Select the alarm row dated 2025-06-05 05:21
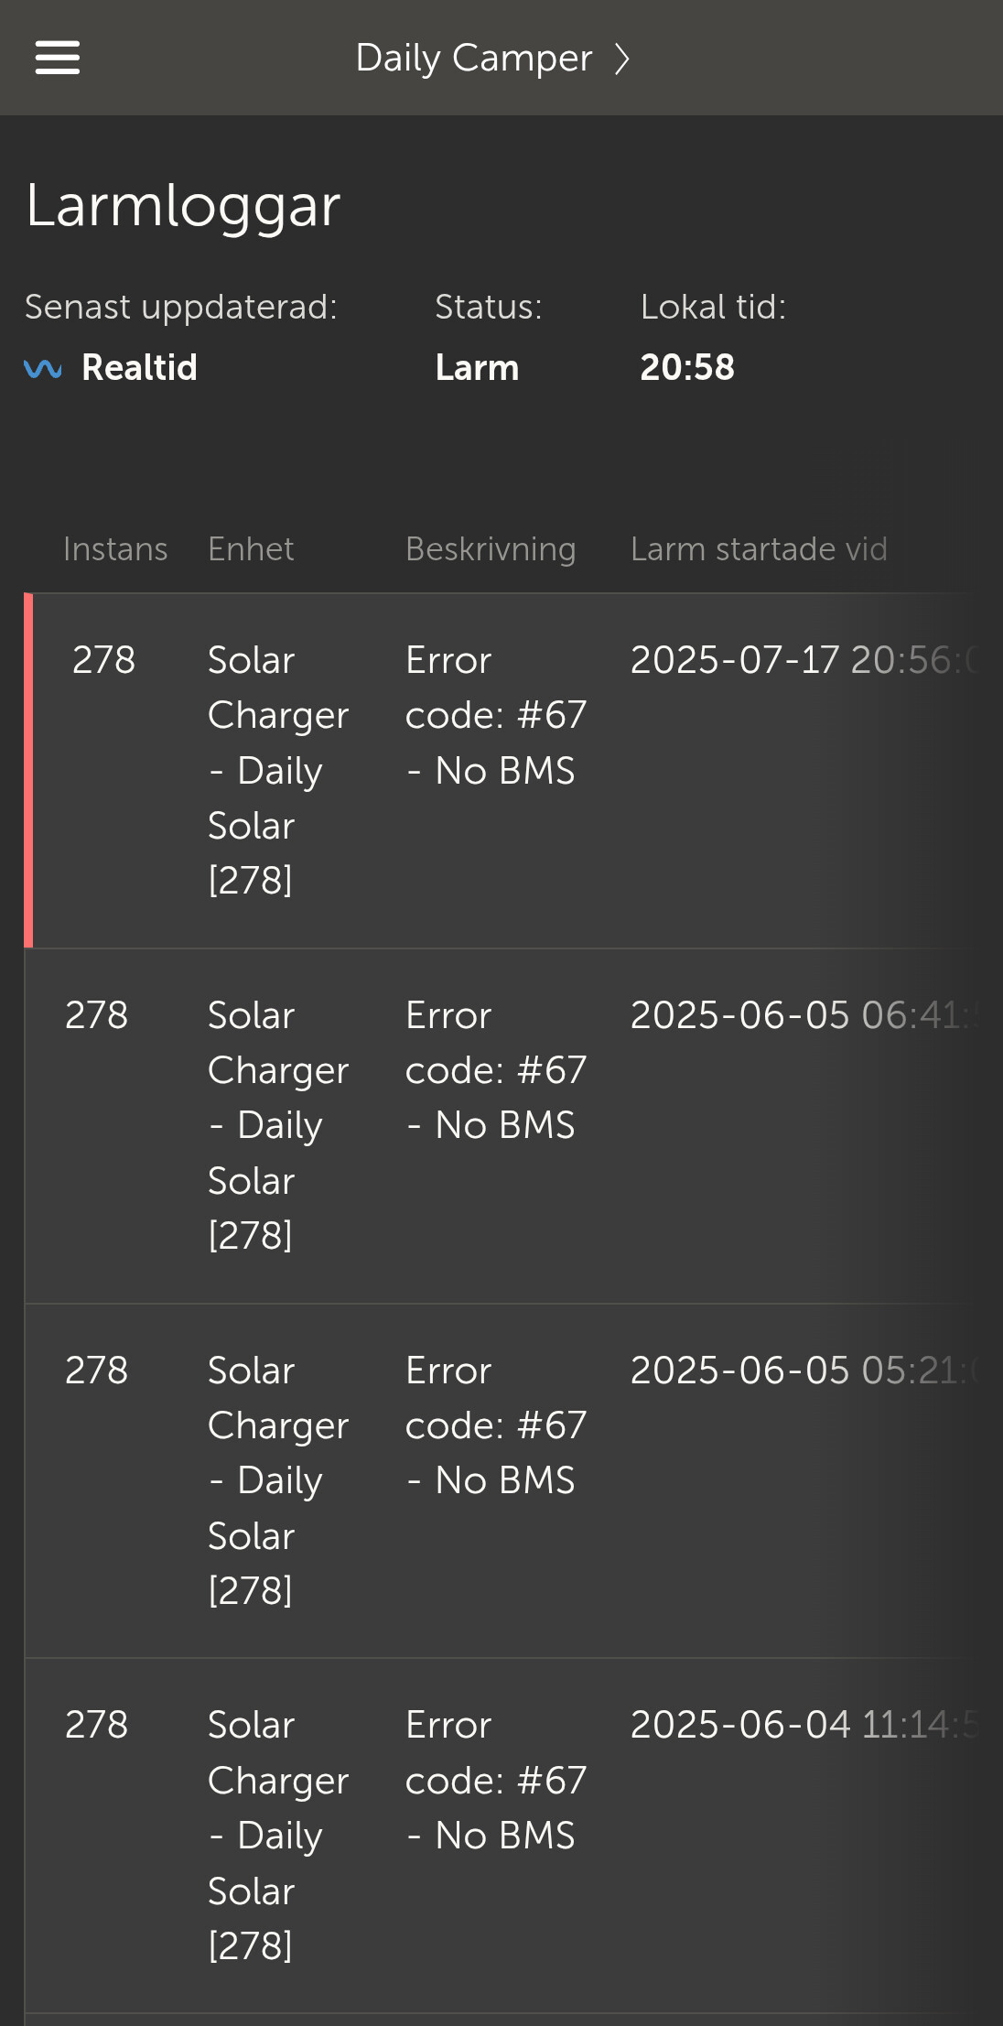Screen dimensions: 1003x2026 [513, 1480]
